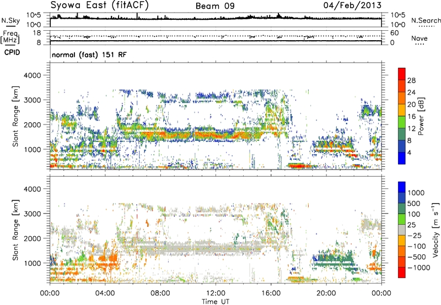
Task: Pick the dark green 100–500 Velocity colorbar segment
Action: [x=402, y=209]
